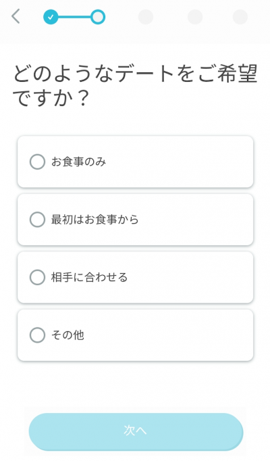Select the お食事のみ radio button
This screenshot has height=461, width=270.
coord(37,162)
